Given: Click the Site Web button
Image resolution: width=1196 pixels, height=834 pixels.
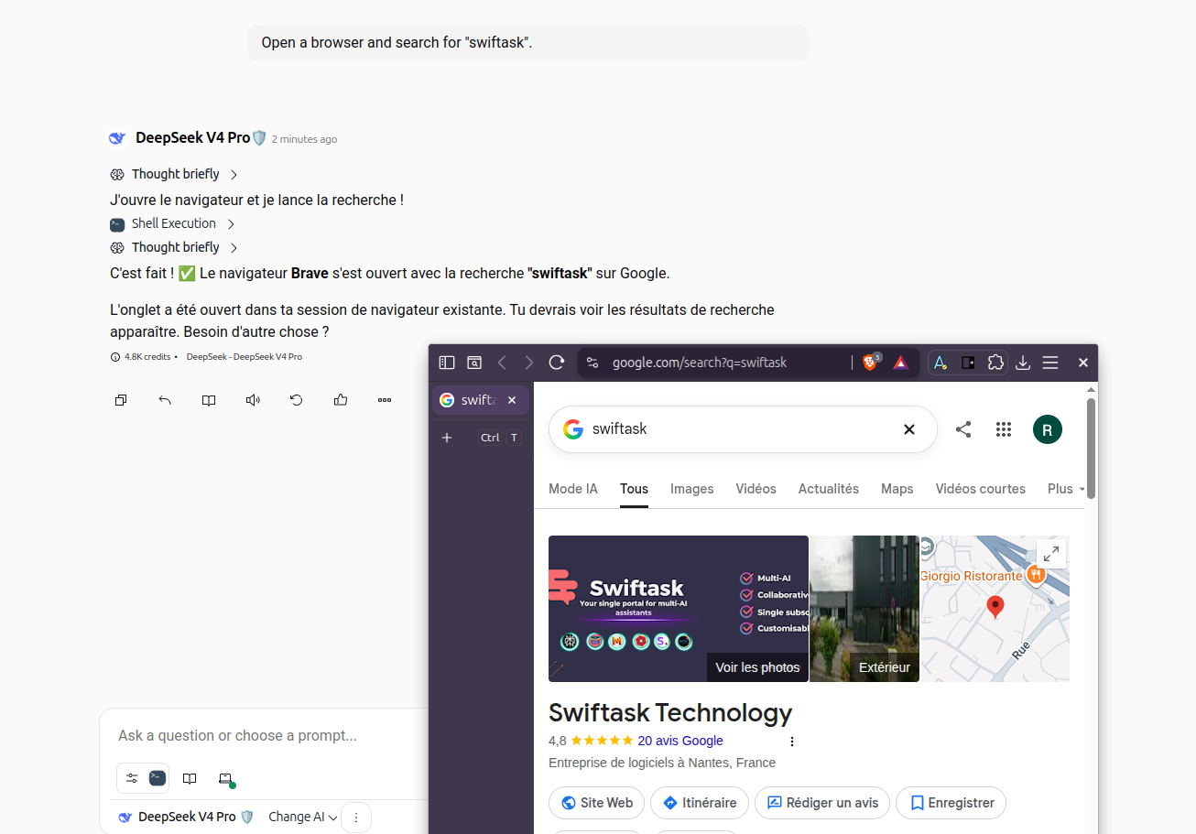Looking at the screenshot, I should tap(596, 803).
